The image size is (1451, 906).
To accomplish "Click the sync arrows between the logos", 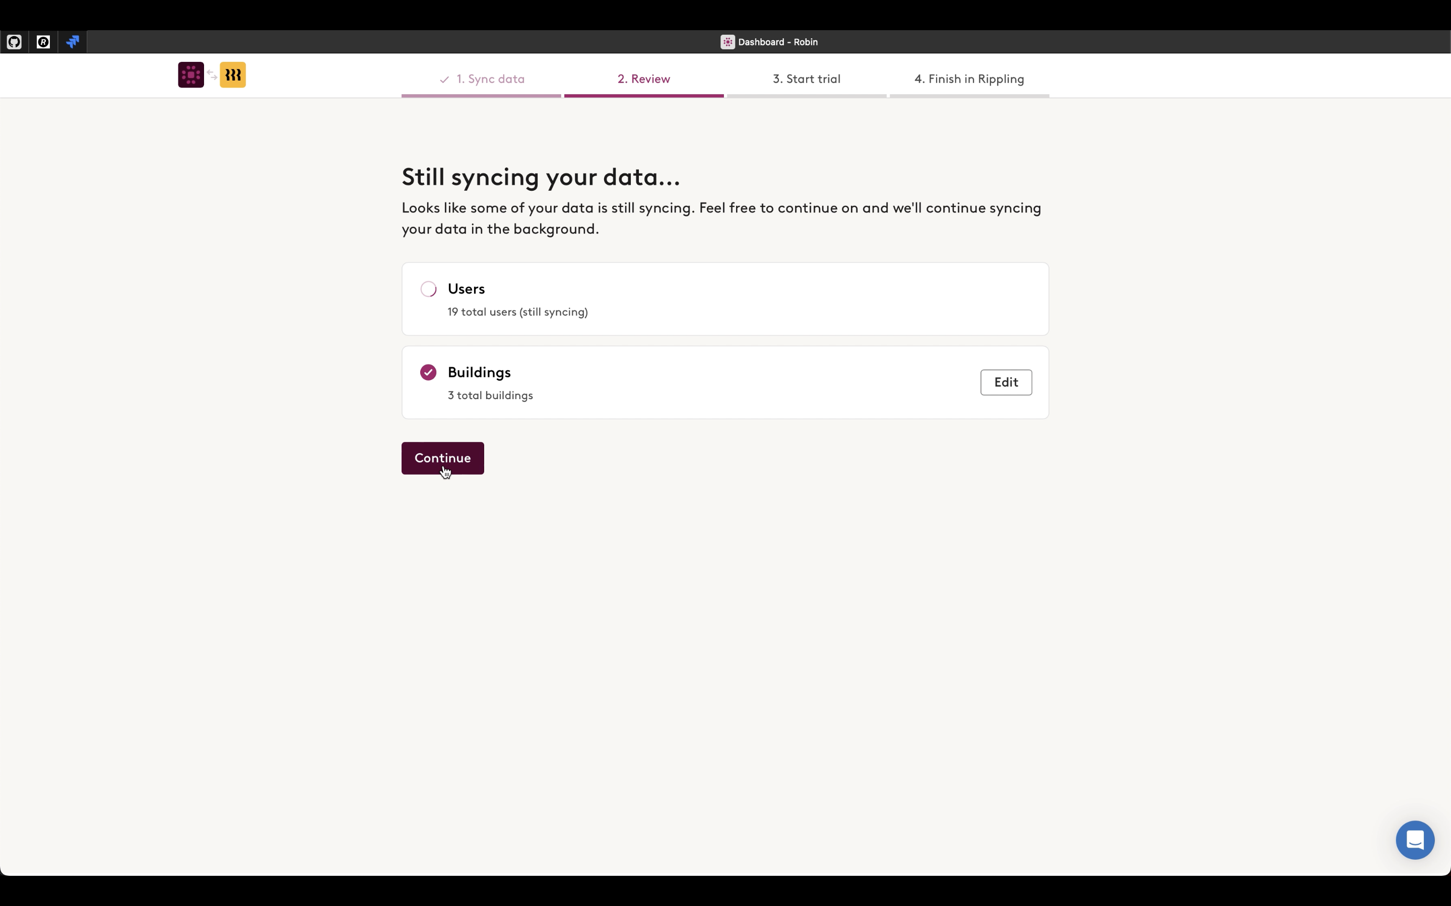I will [212, 75].
